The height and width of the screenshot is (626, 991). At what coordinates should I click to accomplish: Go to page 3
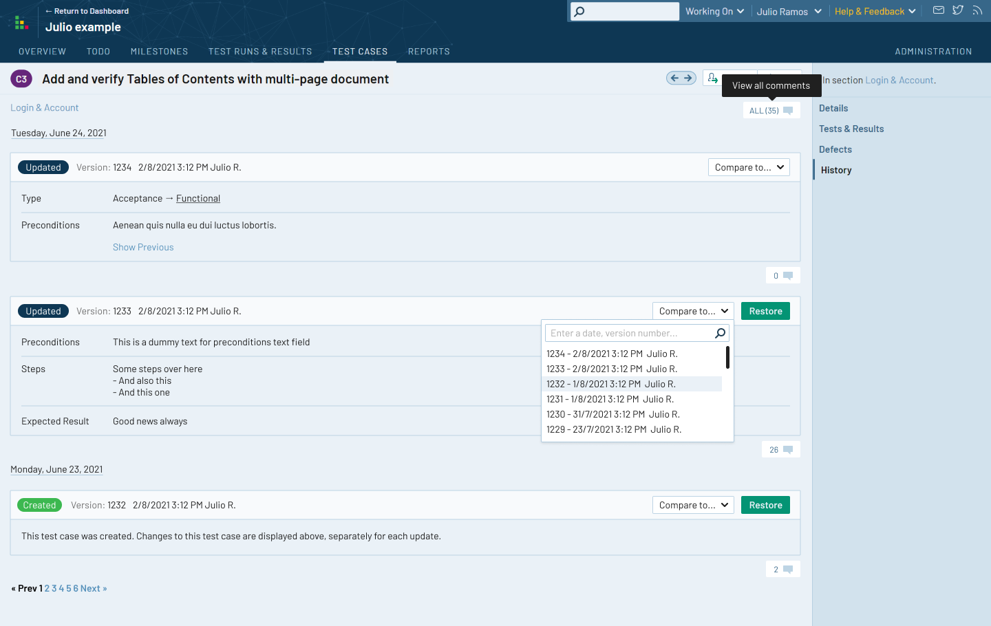coord(54,588)
